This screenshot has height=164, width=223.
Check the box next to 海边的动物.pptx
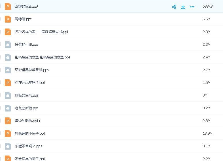(x=0, y=121)
